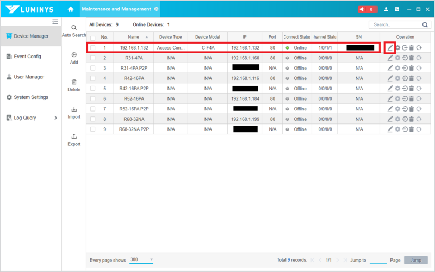Open gear config for R68-32NA P2P
The width and height of the screenshot is (435, 272).
coord(397,129)
